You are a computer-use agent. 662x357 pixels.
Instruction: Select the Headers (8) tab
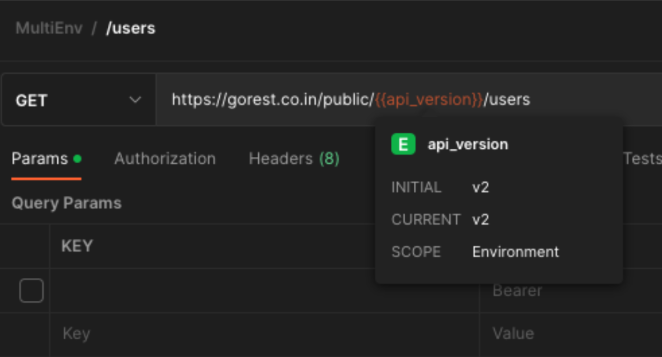coord(294,159)
